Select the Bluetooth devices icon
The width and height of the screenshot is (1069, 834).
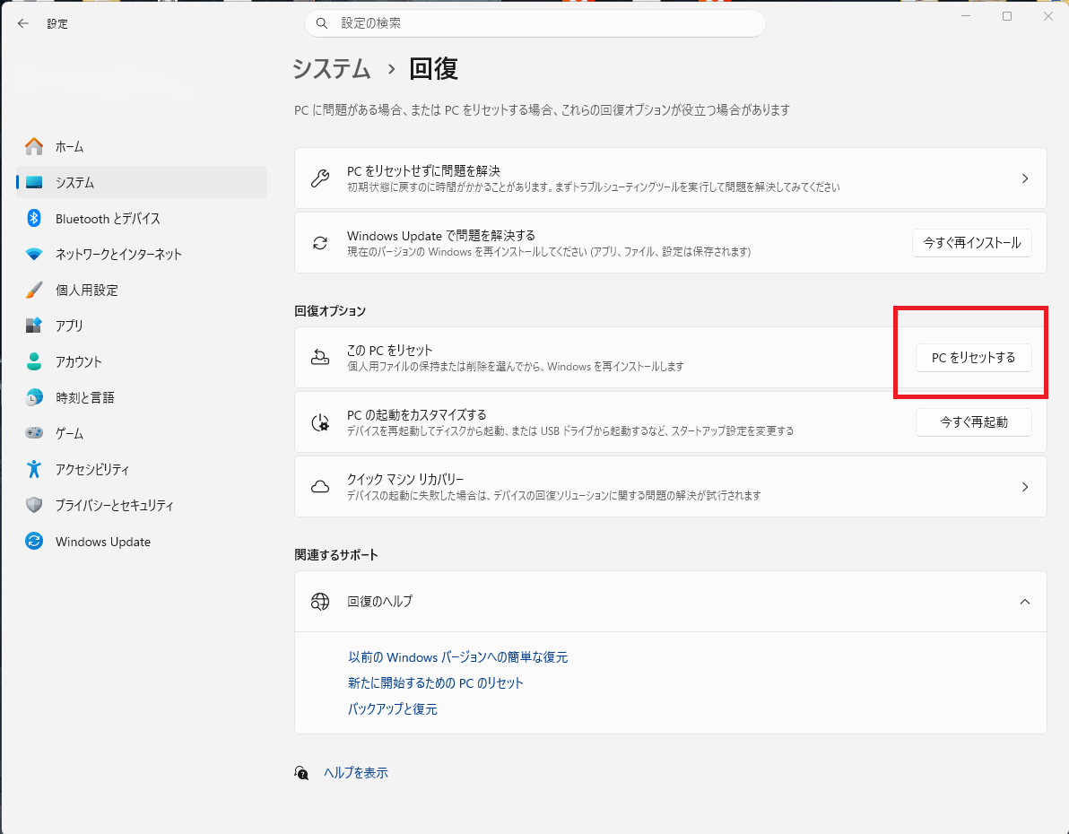click(x=34, y=218)
